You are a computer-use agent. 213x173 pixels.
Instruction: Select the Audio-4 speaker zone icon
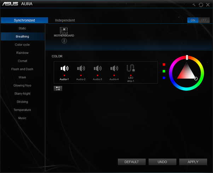click(114, 68)
